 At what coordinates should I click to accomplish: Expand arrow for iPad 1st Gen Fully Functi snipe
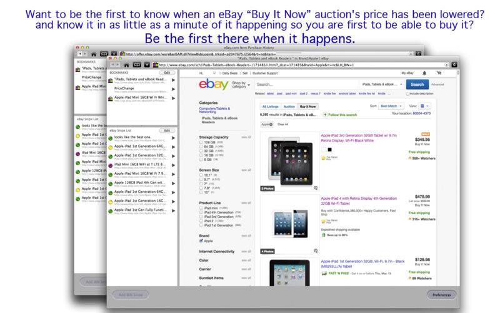[x=174, y=211]
